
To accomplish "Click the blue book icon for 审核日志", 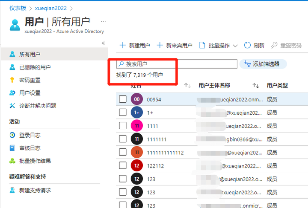I will [12, 148].
